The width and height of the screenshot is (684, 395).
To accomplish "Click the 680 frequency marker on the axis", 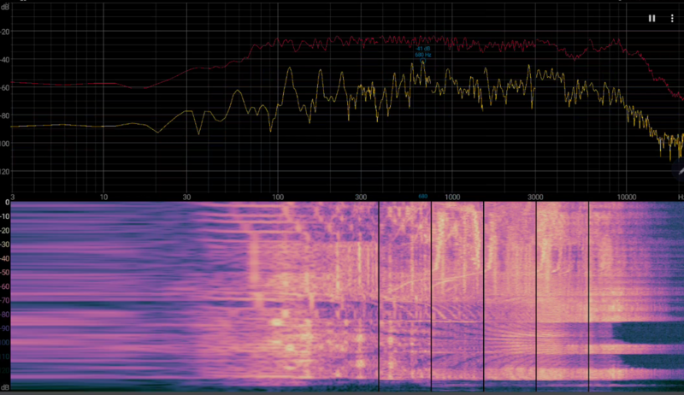I will click(422, 196).
